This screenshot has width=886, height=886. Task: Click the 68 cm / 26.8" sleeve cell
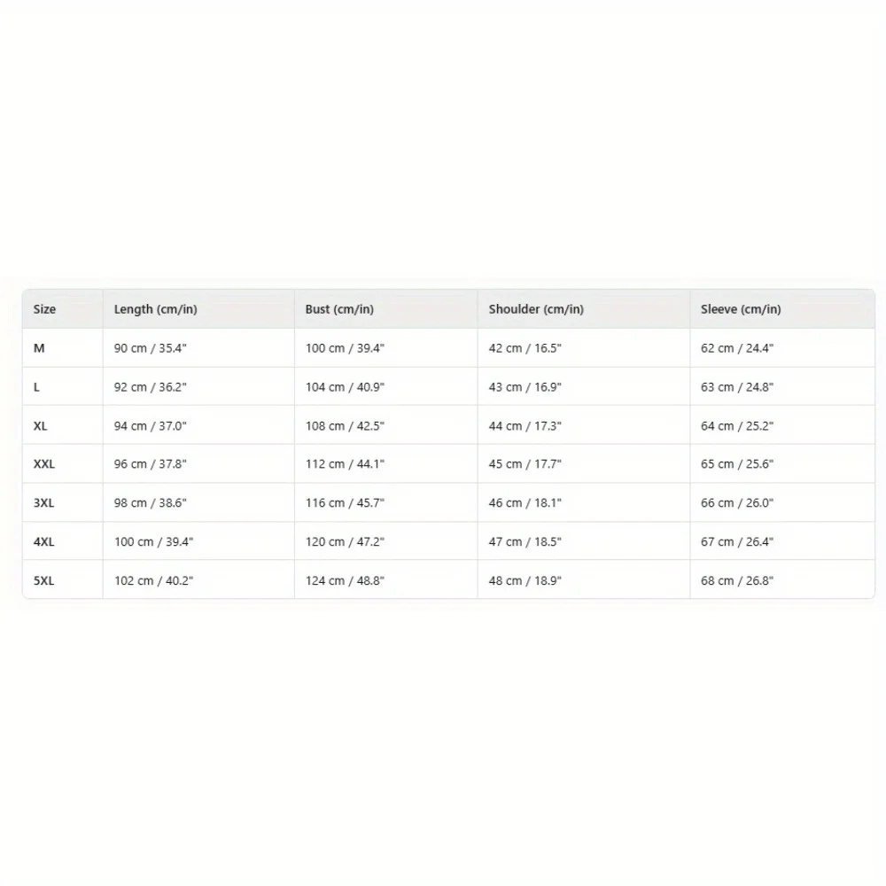pos(737,581)
